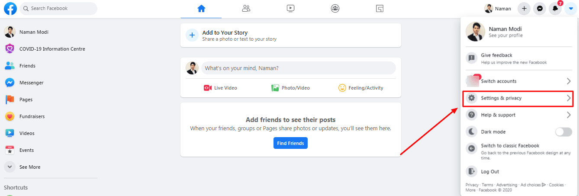Open the Messenger icon in header
The image size is (579, 196).
(540, 9)
